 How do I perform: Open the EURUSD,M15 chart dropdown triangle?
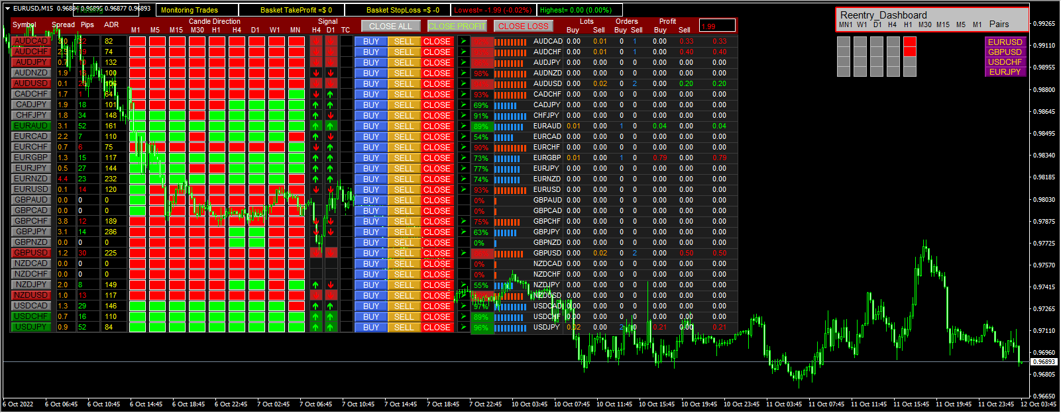point(7,9)
